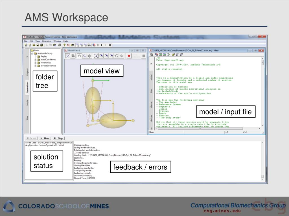Screen dimensions: 289x216
Task: Click the pause icon in the main toolbar
Action: (106, 45)
